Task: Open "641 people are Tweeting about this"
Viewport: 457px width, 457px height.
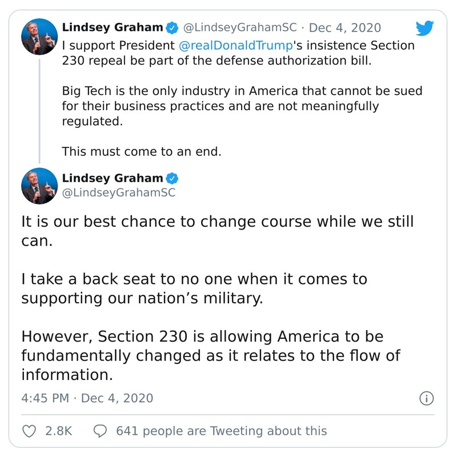Action: point(221,431)
